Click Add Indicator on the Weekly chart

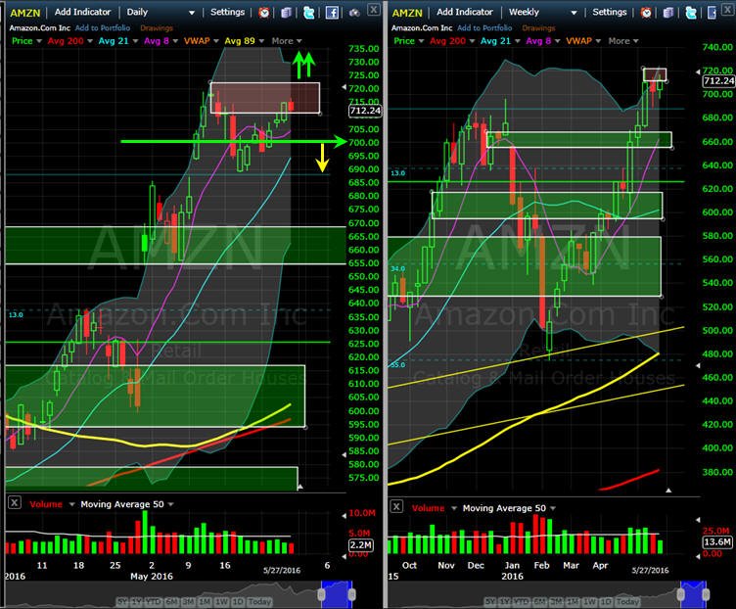click(465, 12)
